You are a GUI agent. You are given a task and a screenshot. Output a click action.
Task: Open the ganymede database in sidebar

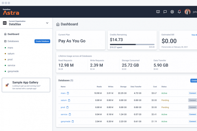(x=13, y=71)
